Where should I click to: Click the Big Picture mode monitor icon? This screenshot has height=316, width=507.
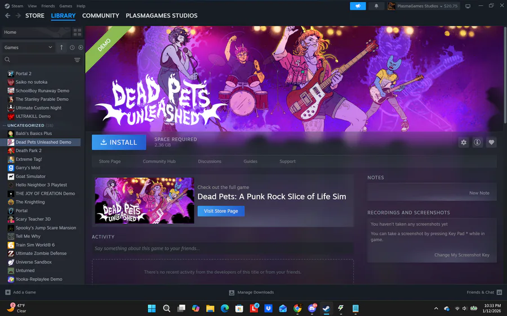tap(468, 6)
